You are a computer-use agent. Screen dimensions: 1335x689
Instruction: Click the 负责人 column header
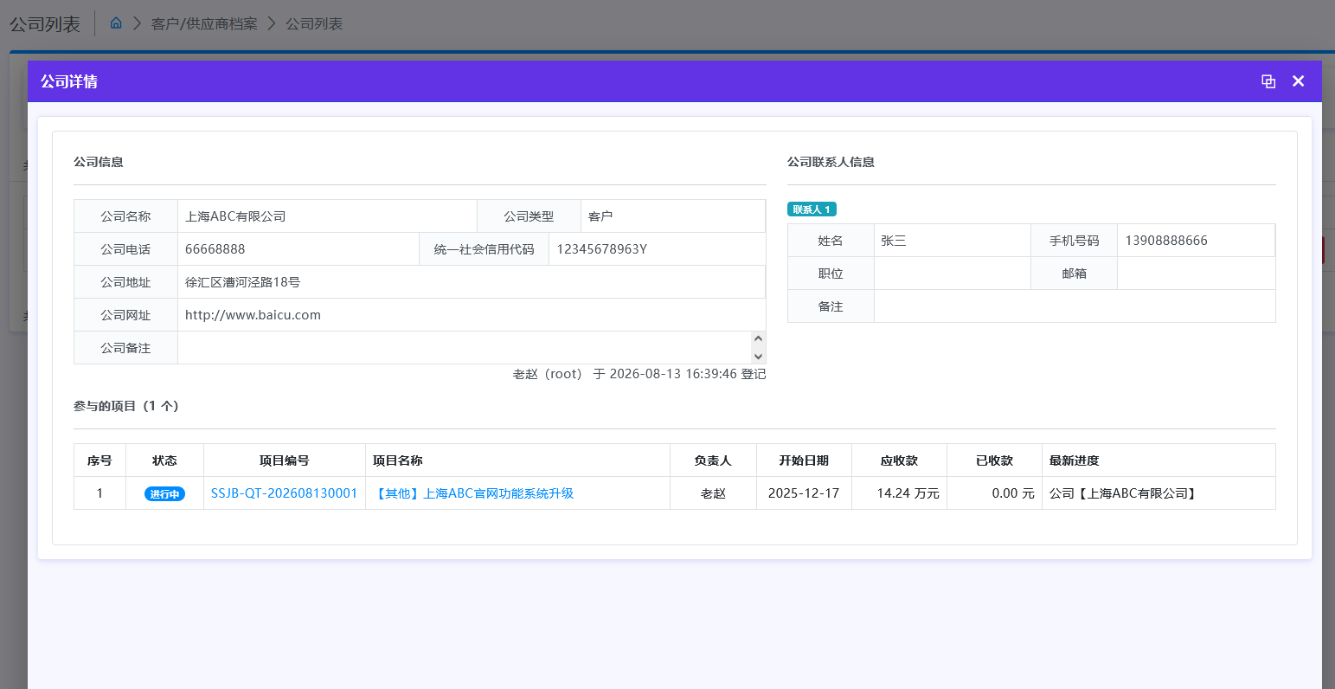pos(713,460)
